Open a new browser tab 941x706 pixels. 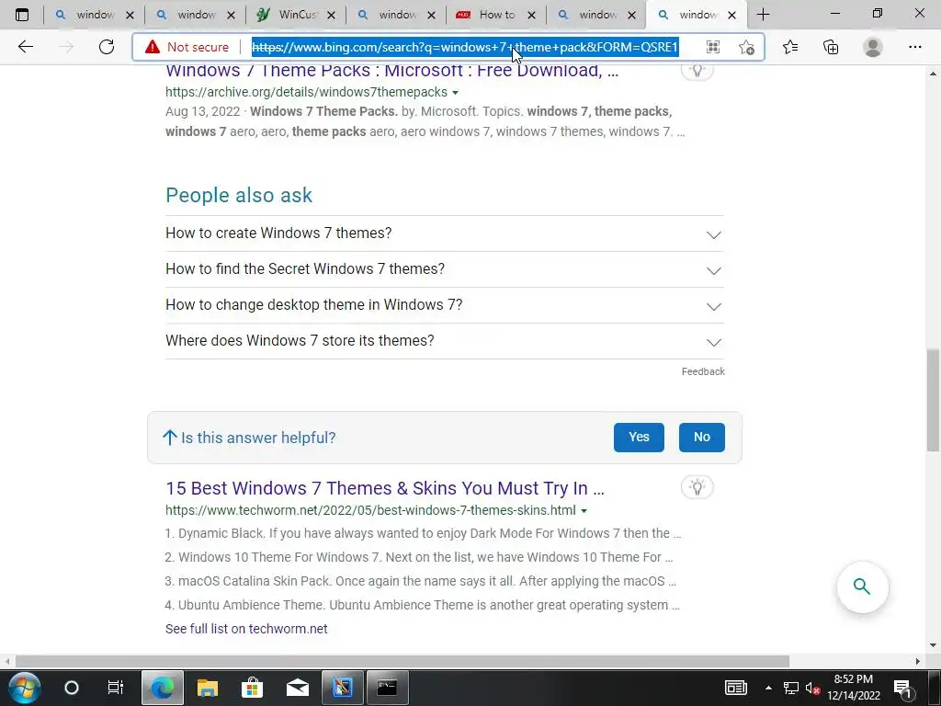click(x=764, y=15)
